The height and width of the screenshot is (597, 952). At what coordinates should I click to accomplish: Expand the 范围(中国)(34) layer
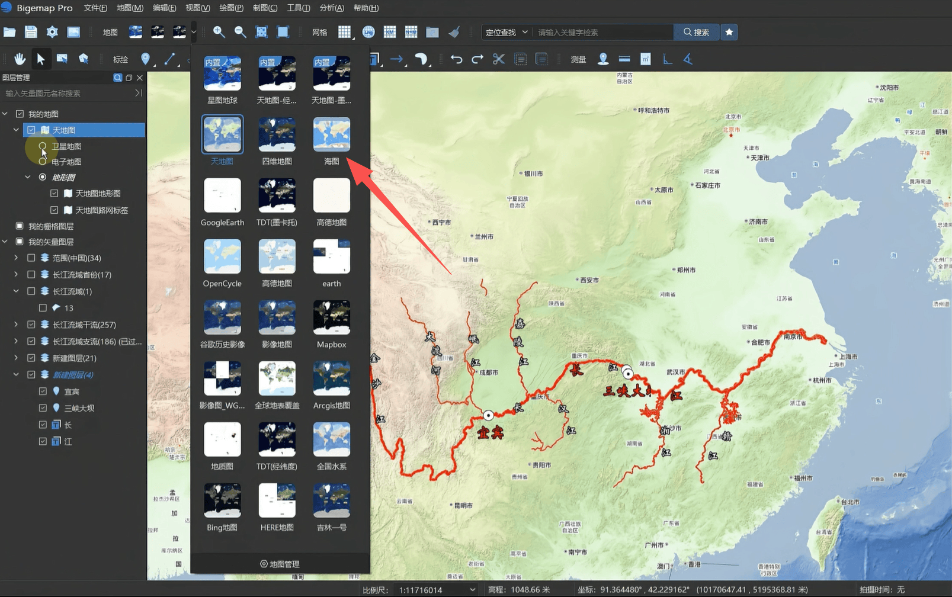16,258
